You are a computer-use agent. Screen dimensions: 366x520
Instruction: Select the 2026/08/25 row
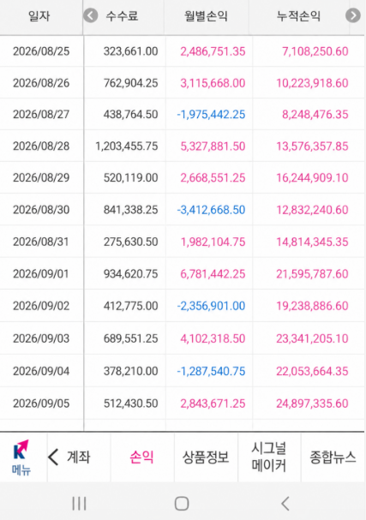183,51
